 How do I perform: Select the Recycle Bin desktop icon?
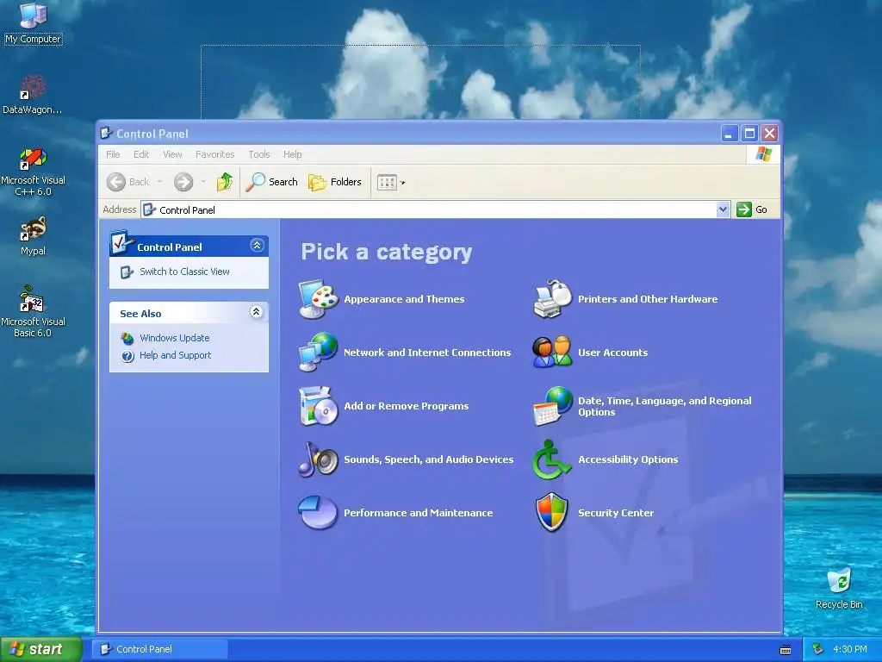839,588
